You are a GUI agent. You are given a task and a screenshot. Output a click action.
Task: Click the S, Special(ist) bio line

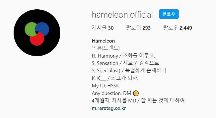click(129, 71)
